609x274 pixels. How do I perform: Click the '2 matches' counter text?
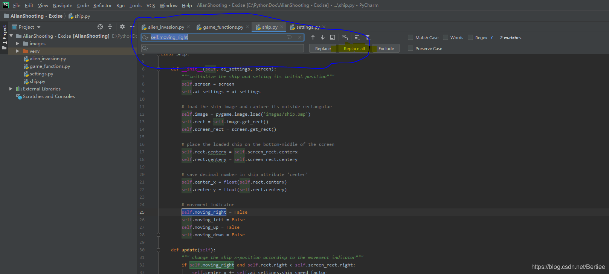tap(511, 38)
